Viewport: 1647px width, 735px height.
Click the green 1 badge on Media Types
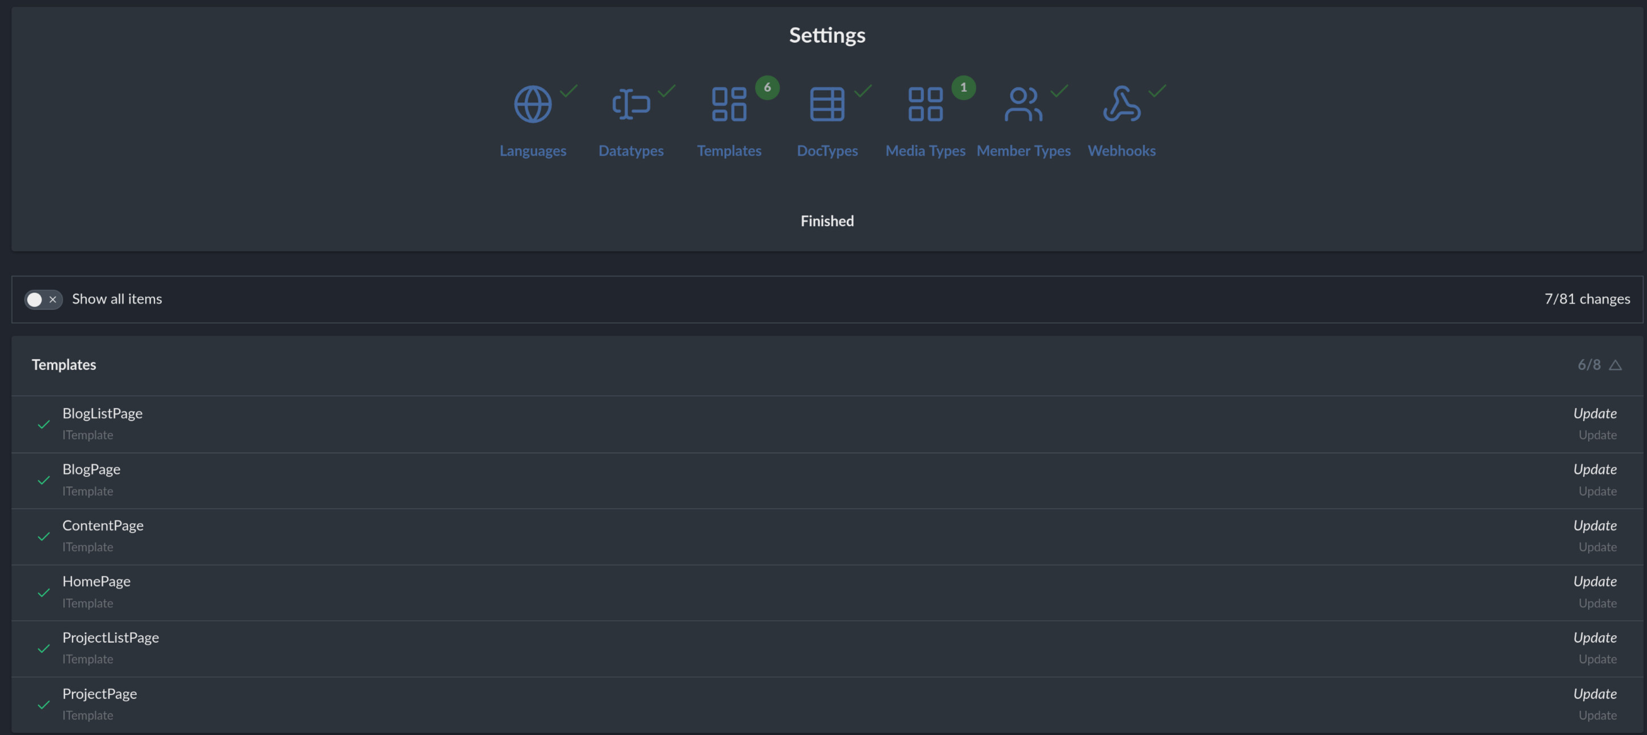click(x=964, y=87)
